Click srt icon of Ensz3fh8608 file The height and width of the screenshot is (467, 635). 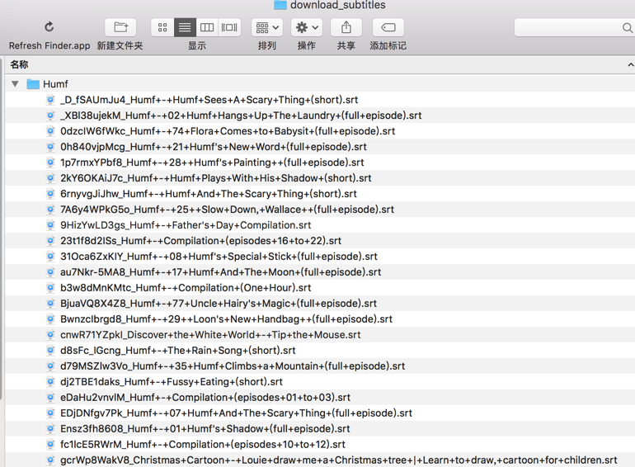(50, 429)
